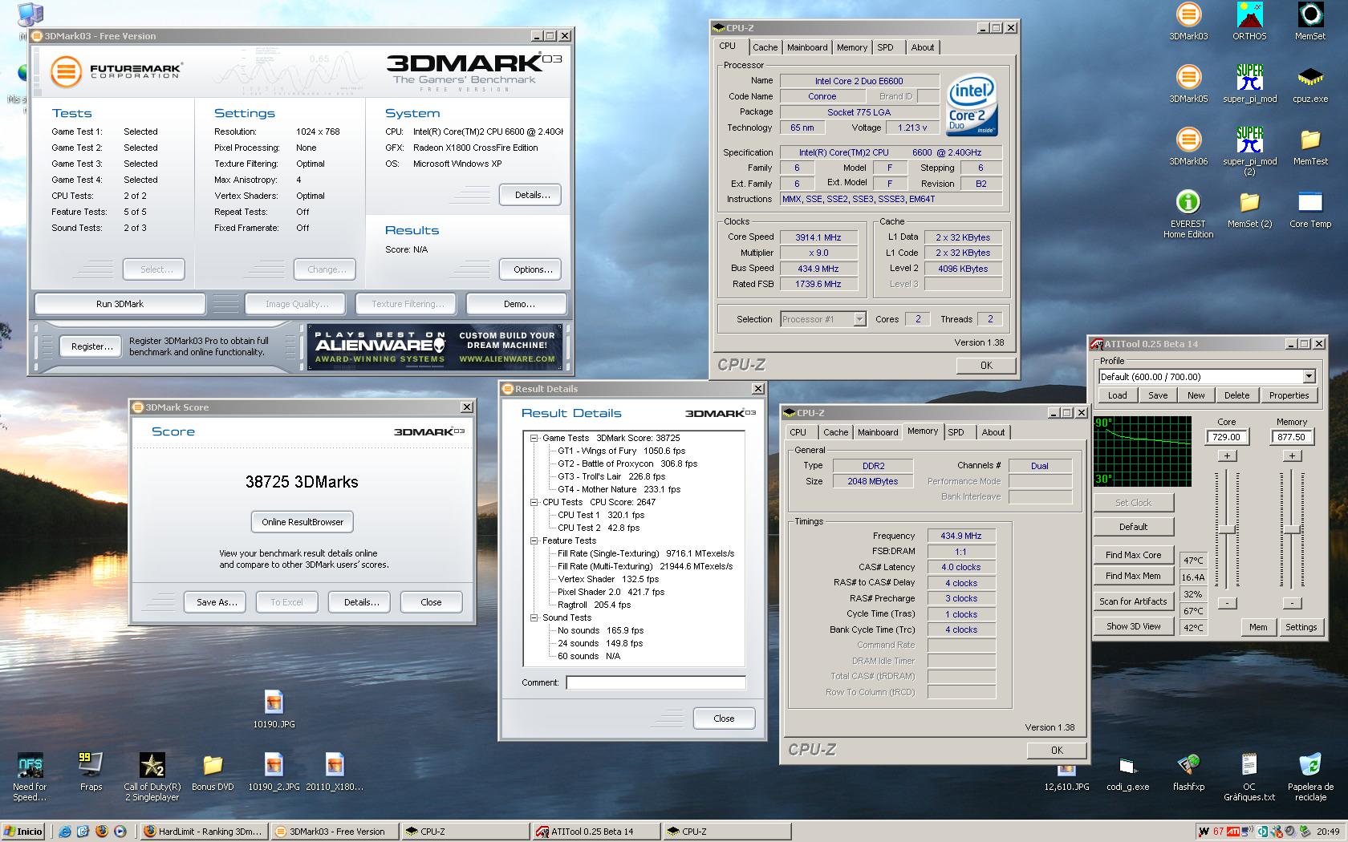Click the Core clock value field 729.00
This screenshot has height=842, width=1348.
pos(1227,437)
